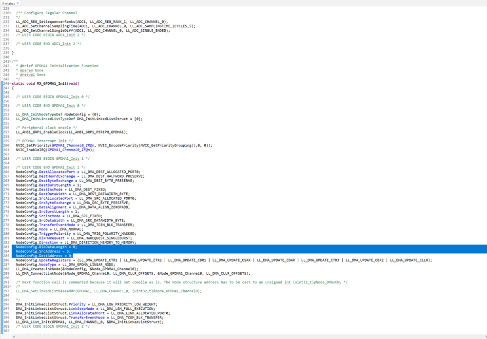
Task: Click the NodeConfig.SrcAllocatedPort line
Action: click(x=76, y=198)
